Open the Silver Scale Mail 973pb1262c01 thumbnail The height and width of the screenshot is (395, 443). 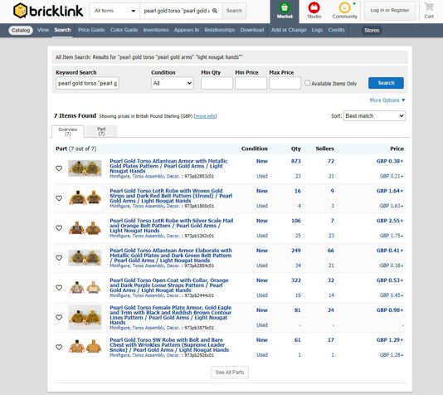coord(85,227)
